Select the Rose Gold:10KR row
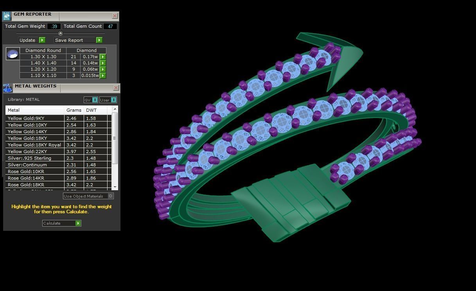This screenshot has height=291, width=476. [x=59, y=171]
